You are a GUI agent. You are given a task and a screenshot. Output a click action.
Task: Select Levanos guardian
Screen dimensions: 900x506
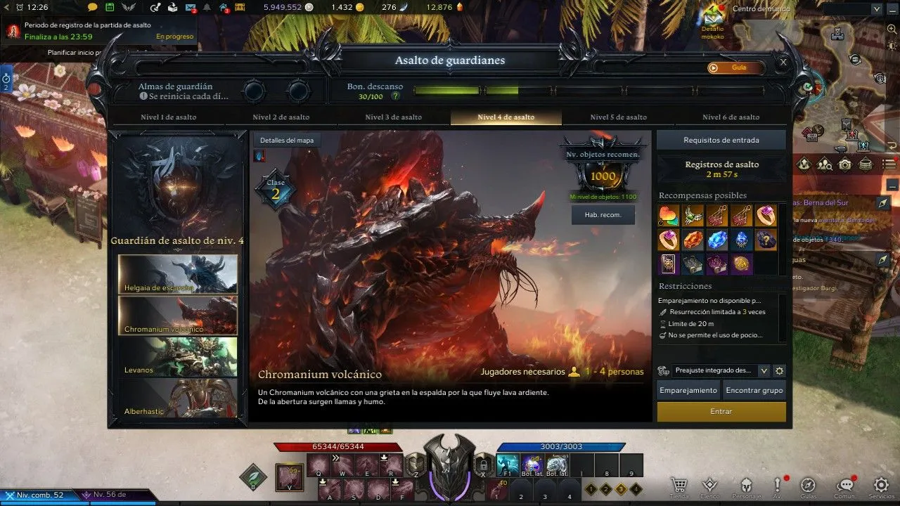click(178, 356)
